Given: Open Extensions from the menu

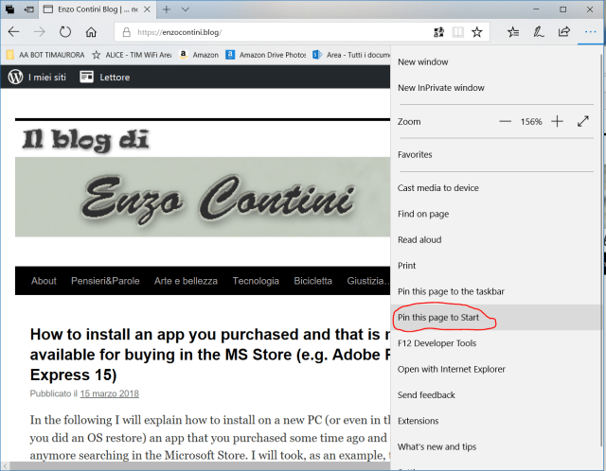Looking at the screenshot, I should click(x=418, y=421).
